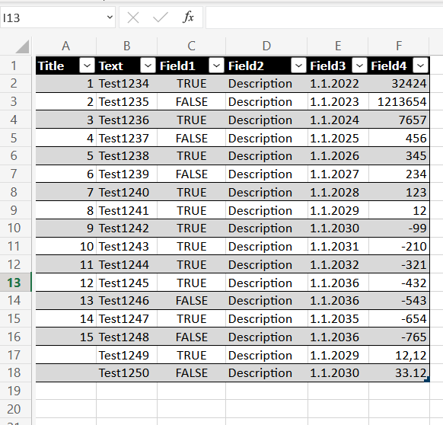Click the Enter checkmark icon in formula bar

point(160,18)
